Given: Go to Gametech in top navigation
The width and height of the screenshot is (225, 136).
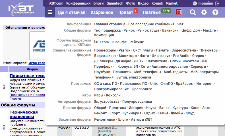Looking at the screenshot, I should pyautogui.click(x=115, y=3).
